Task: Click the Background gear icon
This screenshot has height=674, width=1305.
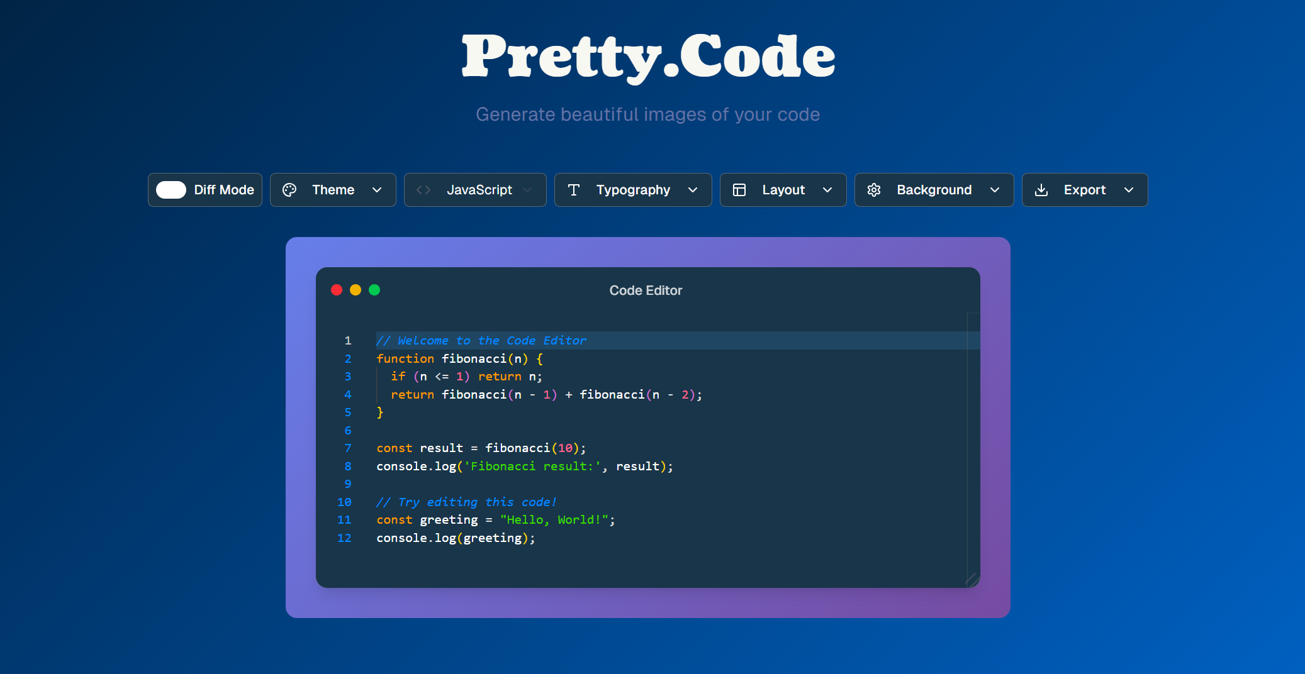Action: (874, 190)
